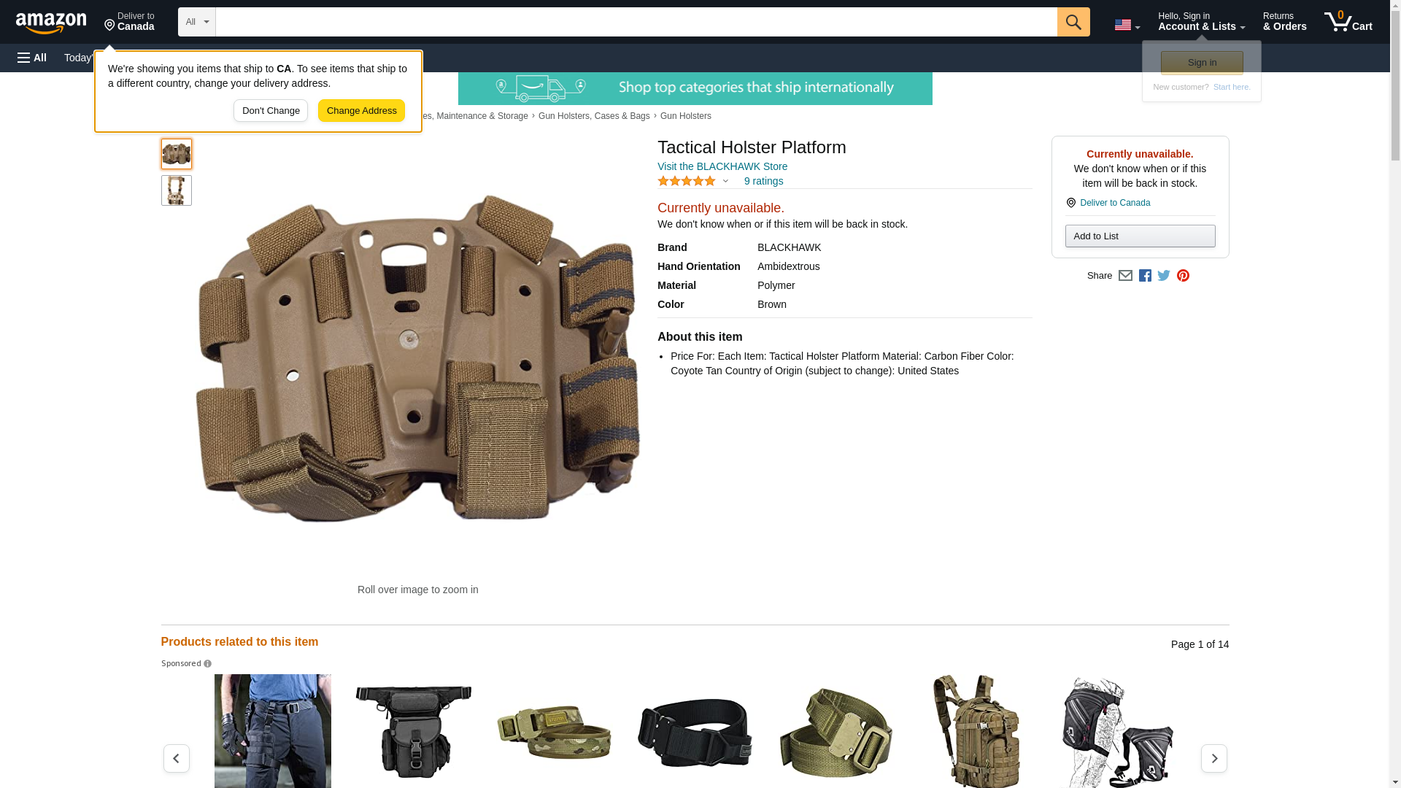Image resolution: width=1401 pixels, height=788 pixels.
Task: Open the language flag dropdown
Action: (x=1127, y=25)
